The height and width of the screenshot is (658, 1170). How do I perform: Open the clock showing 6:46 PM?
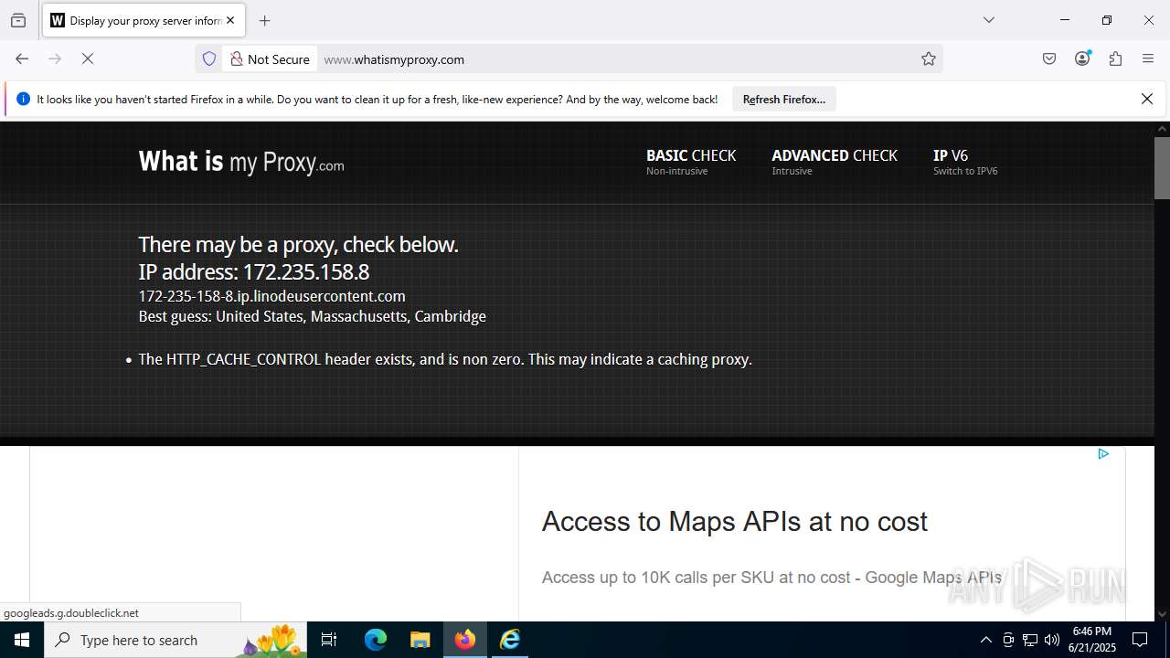pos(1092,640)
